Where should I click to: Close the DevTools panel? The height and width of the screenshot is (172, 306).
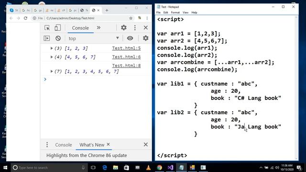[145, 28]
